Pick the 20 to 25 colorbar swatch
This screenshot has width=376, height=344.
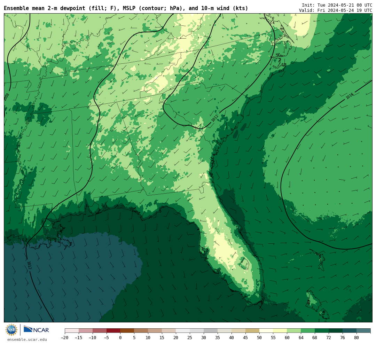tap(183, 331)
